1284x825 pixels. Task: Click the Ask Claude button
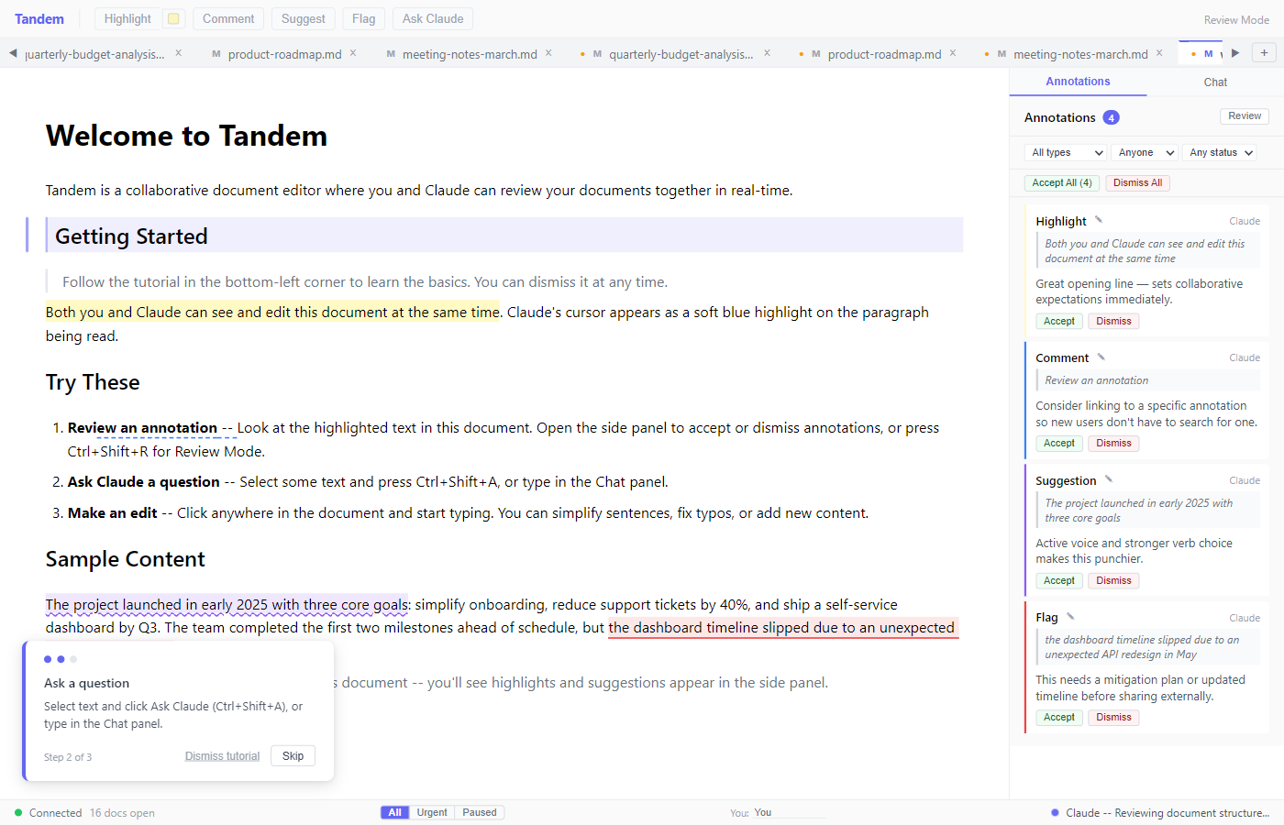[x=432, y=18]
